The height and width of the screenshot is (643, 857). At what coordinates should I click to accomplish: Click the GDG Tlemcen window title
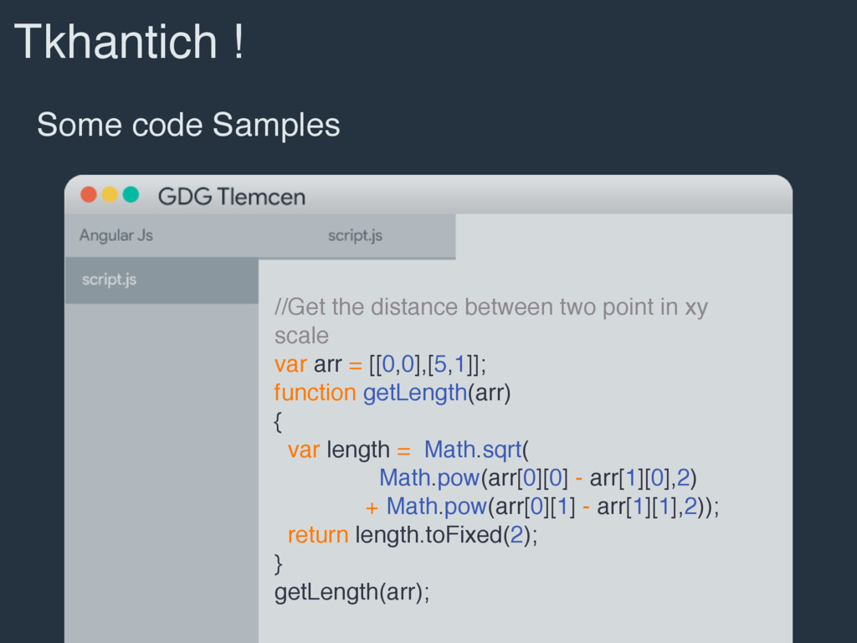(x=232, y=197)
